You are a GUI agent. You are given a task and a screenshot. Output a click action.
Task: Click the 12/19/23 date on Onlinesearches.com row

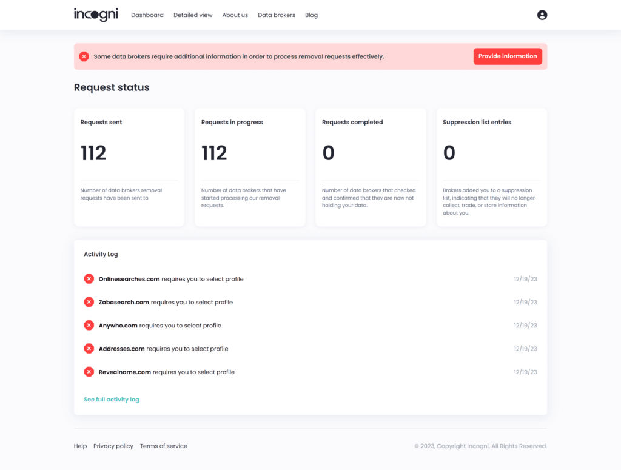[x=525, y=279]
